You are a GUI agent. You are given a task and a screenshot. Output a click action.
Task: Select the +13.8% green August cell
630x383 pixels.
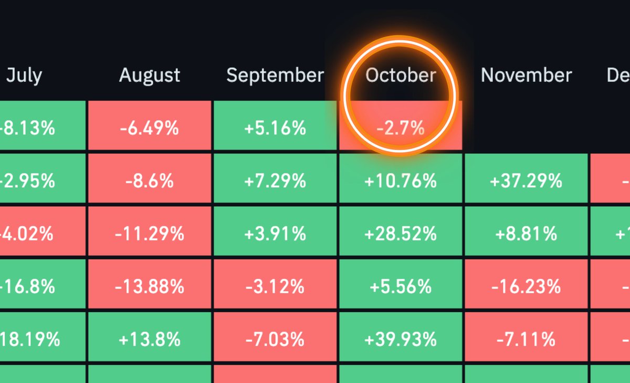click(150, 339)
